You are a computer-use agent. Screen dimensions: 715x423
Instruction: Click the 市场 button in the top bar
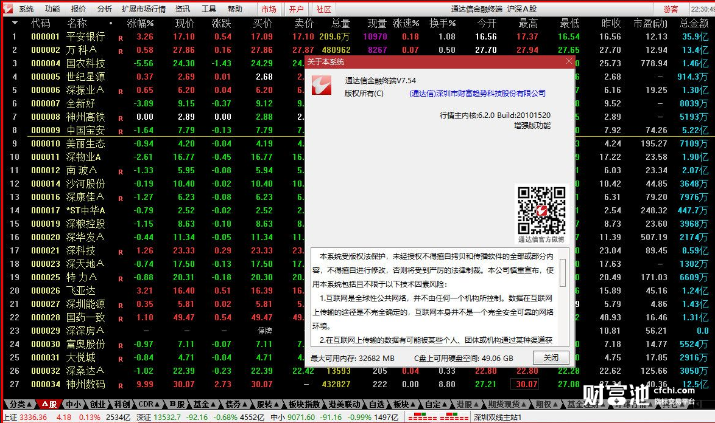269,9
